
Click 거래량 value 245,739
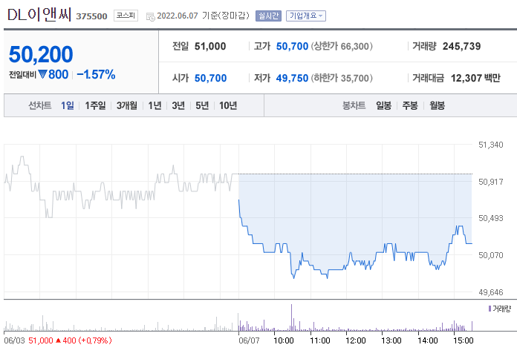461,46
